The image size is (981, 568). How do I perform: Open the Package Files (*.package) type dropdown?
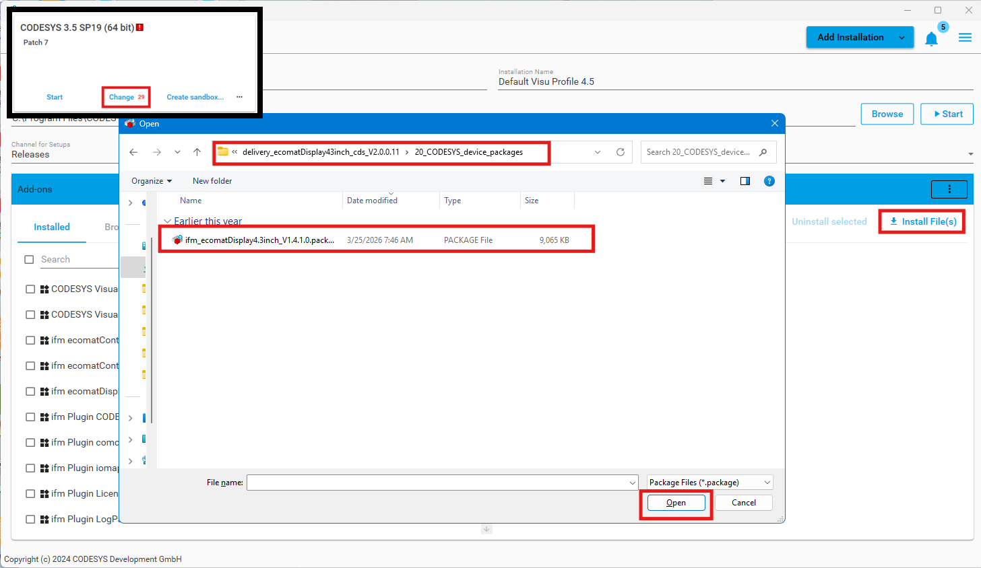coord(709,483)
